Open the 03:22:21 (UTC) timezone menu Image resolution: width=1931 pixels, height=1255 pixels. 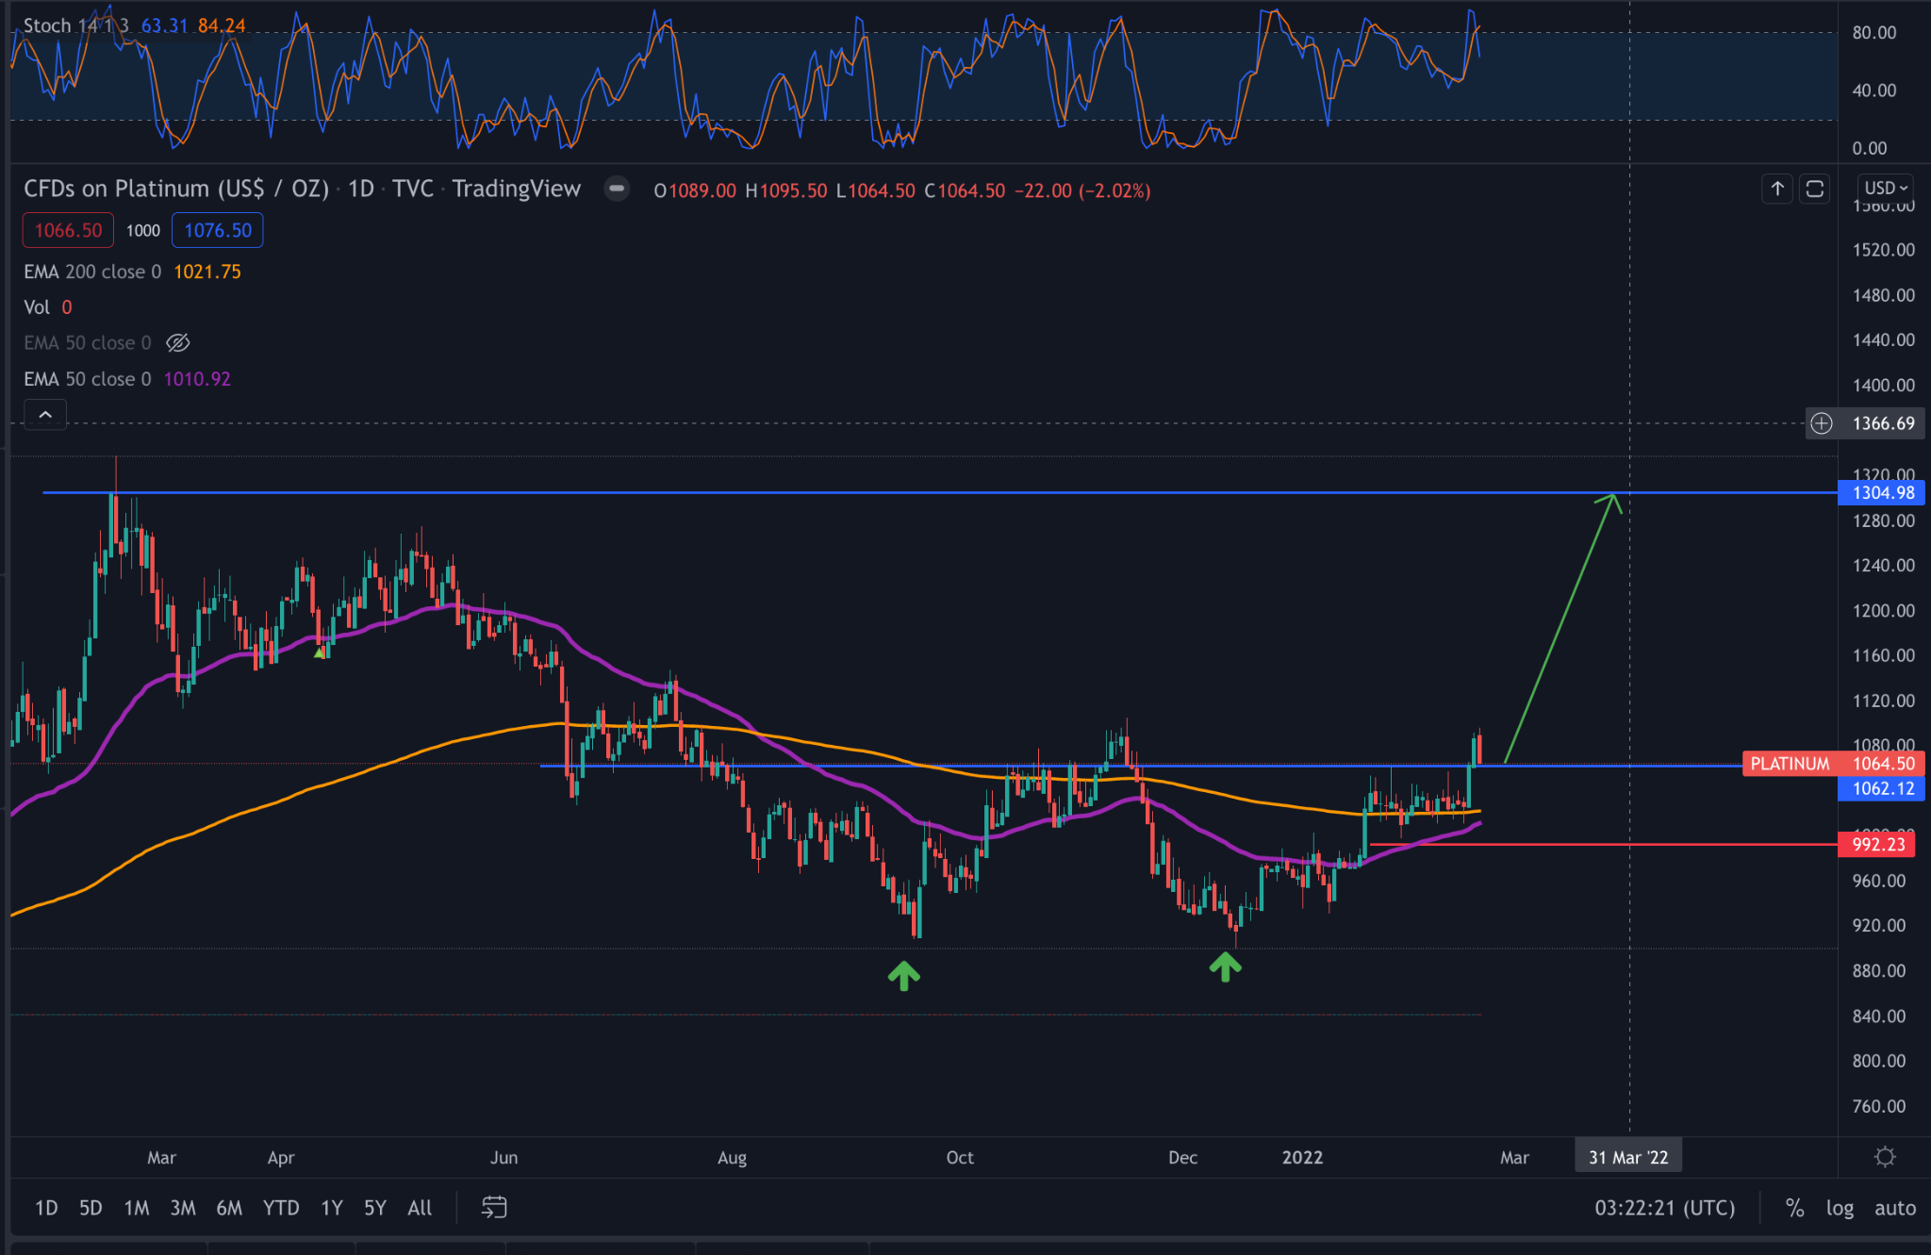tap(1664, 1208)
